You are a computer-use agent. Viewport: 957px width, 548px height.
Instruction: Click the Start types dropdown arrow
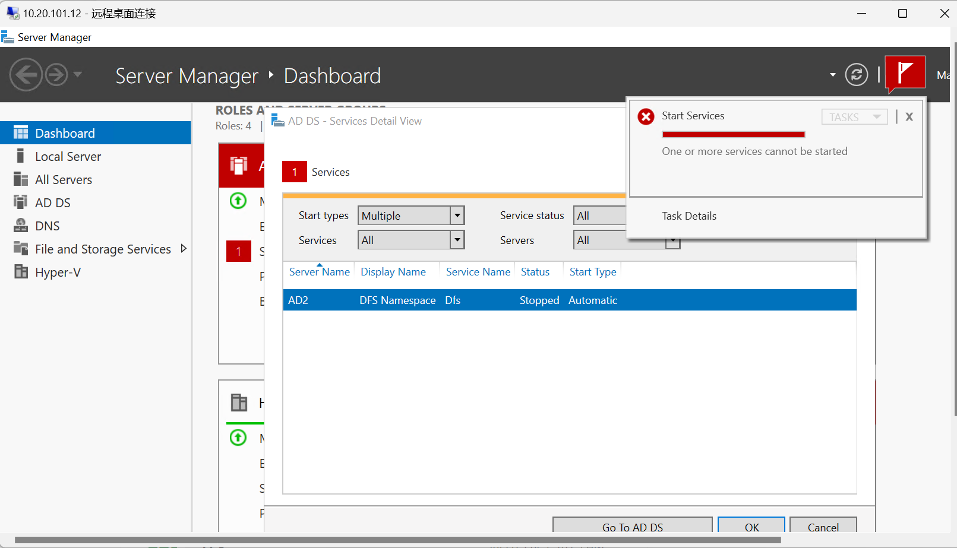point(457,216)
